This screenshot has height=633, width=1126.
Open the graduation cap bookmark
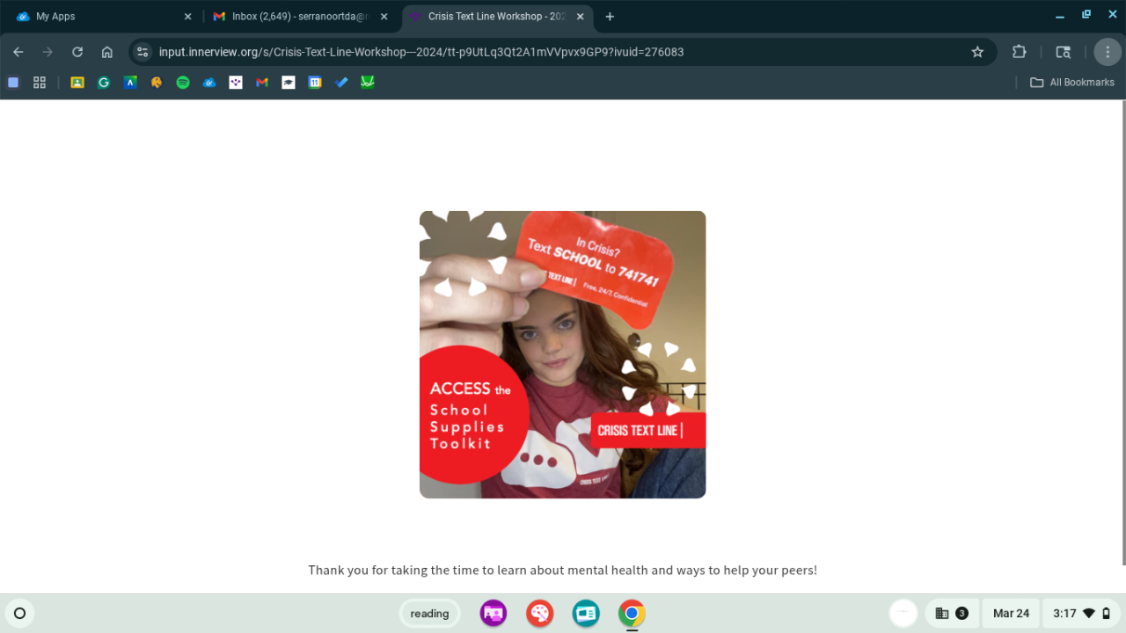(x=289, y=83)
